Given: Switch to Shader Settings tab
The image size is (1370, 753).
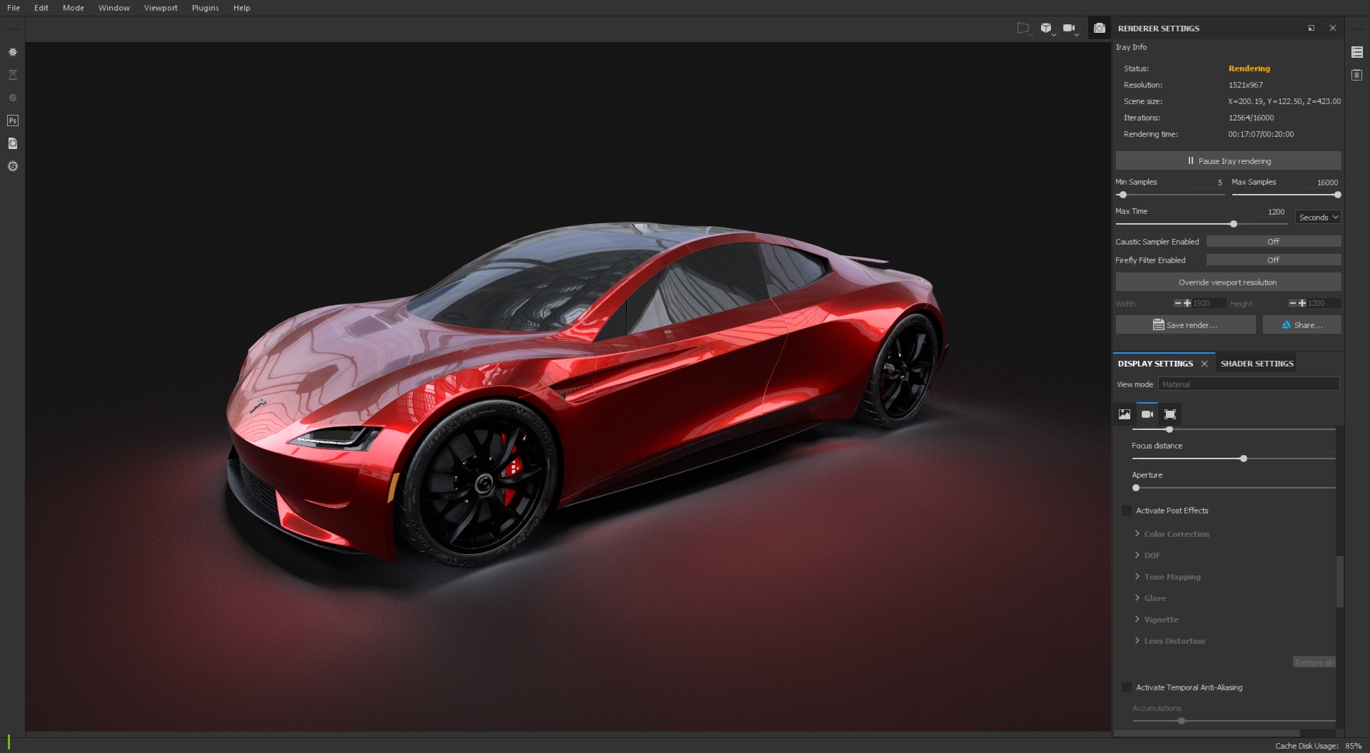Looking at the screenshot, I should (x=1257, y=364).
